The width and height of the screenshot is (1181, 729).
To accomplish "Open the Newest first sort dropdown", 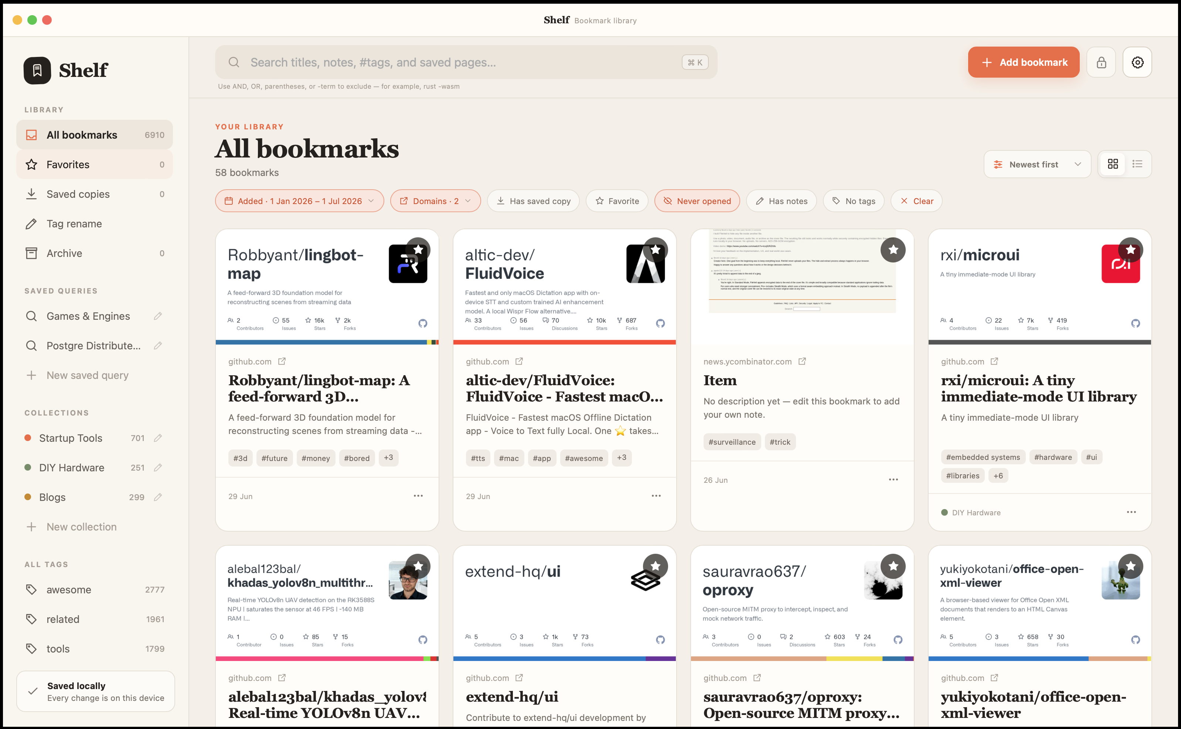I will point(1037,165).
